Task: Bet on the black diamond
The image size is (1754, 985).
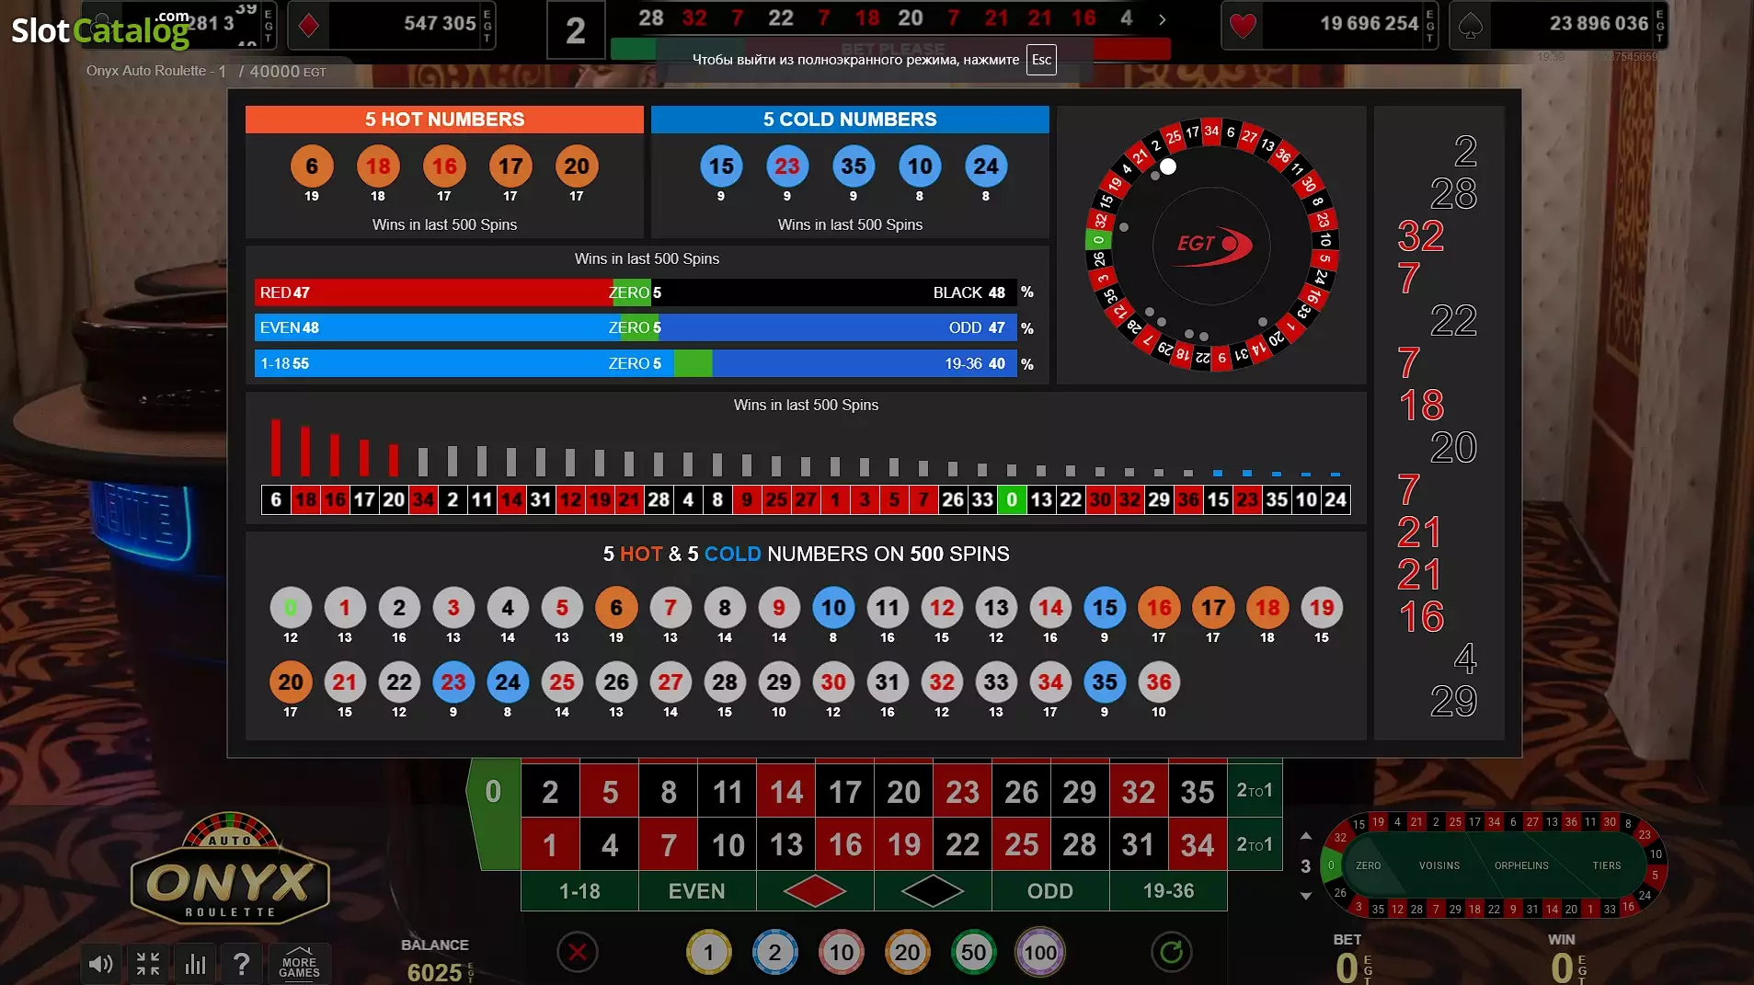Action: tap(933, 890)
